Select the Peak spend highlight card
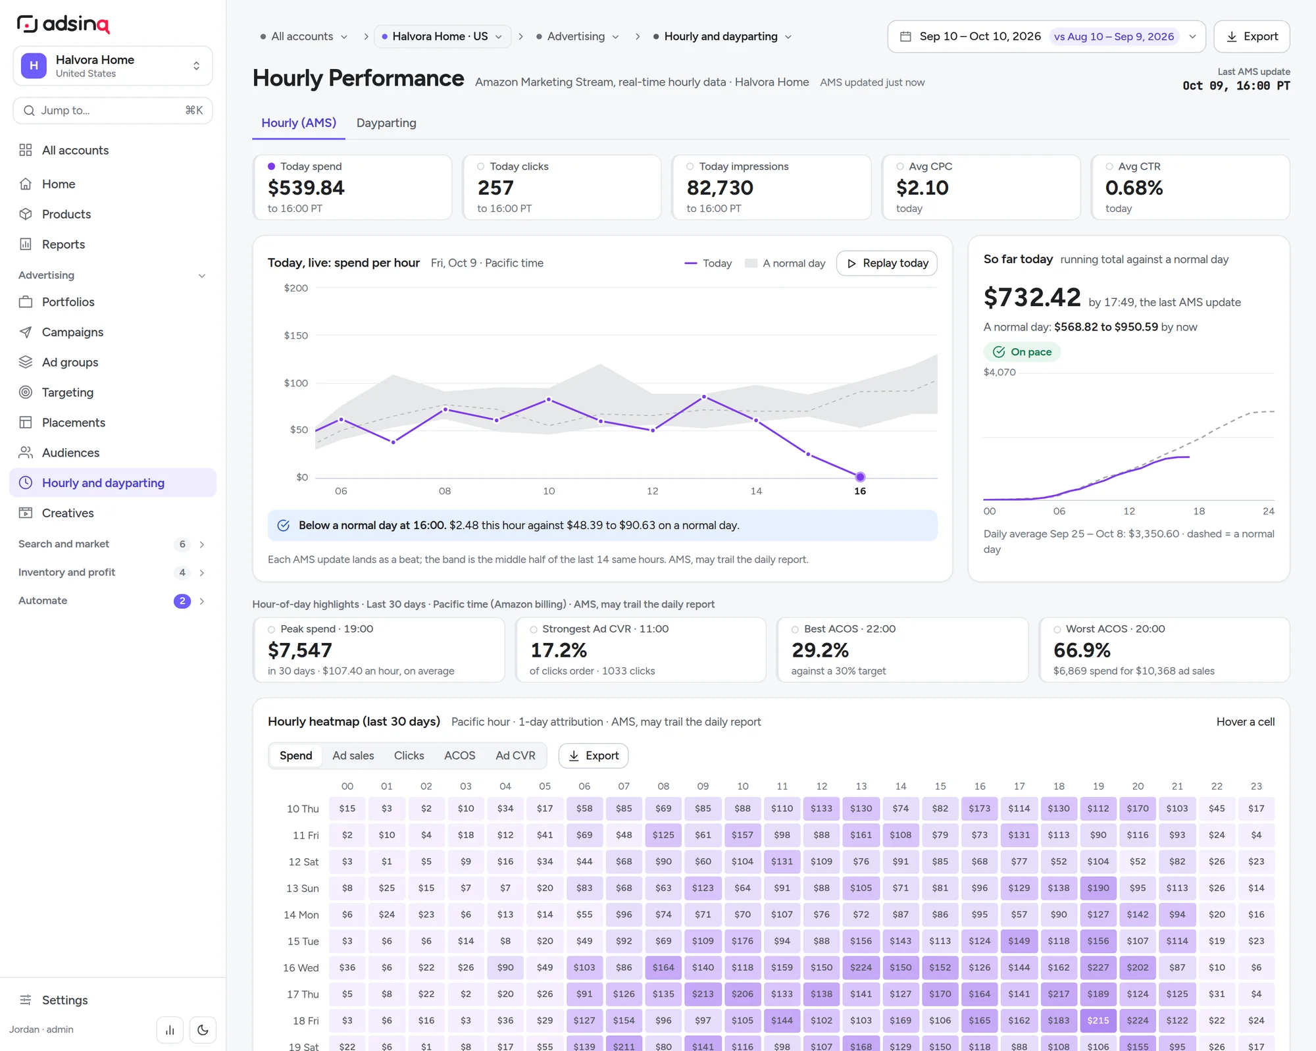1316x1051 pixels. [379, 650]
